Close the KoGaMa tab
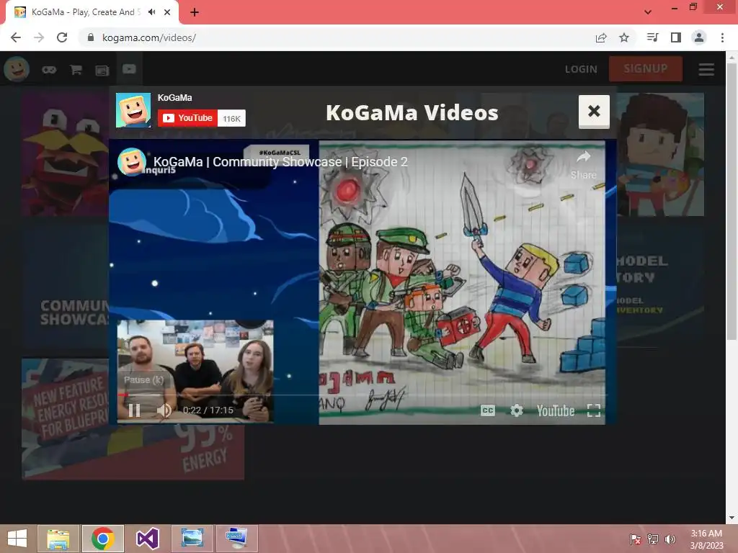738x553 pixels. [167, 12]
